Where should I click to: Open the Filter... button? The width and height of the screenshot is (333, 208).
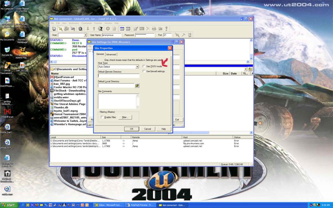[x=125, y=117]
